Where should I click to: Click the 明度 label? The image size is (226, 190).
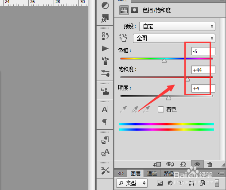click(125, 88)
